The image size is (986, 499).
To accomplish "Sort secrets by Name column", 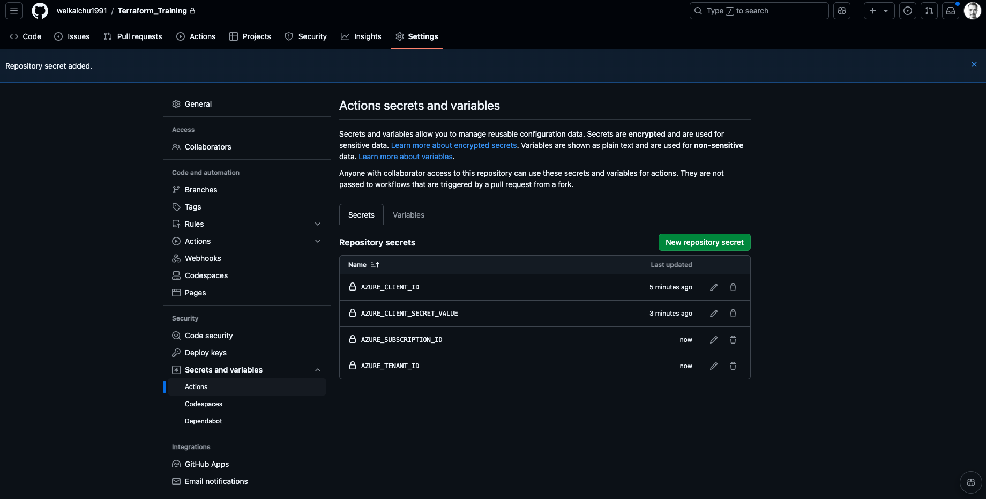I will [364, 265].
